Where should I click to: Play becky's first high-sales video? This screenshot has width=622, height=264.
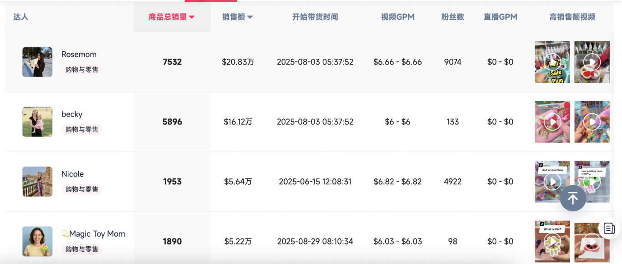(552, 122)
